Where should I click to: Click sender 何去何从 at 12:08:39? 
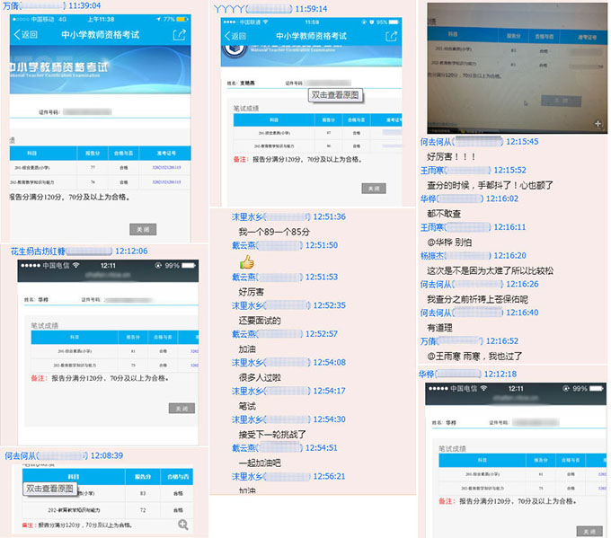click(x=21, y=455)
